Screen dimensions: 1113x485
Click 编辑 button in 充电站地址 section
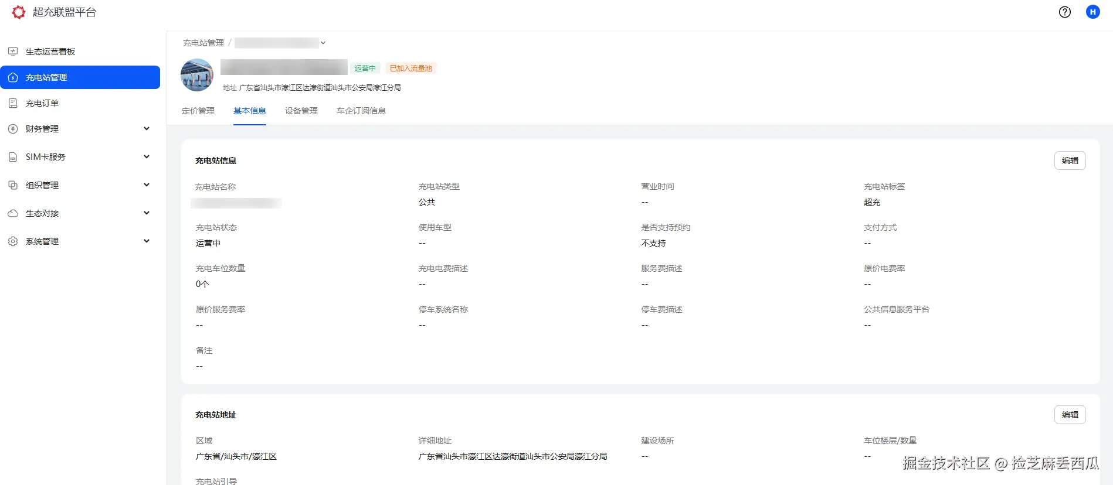point(1070,415)
